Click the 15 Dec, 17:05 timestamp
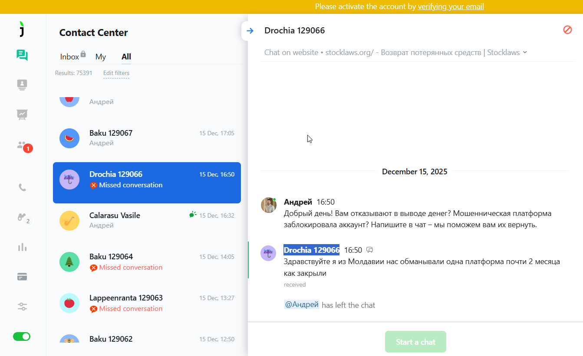 pos(217,133)
